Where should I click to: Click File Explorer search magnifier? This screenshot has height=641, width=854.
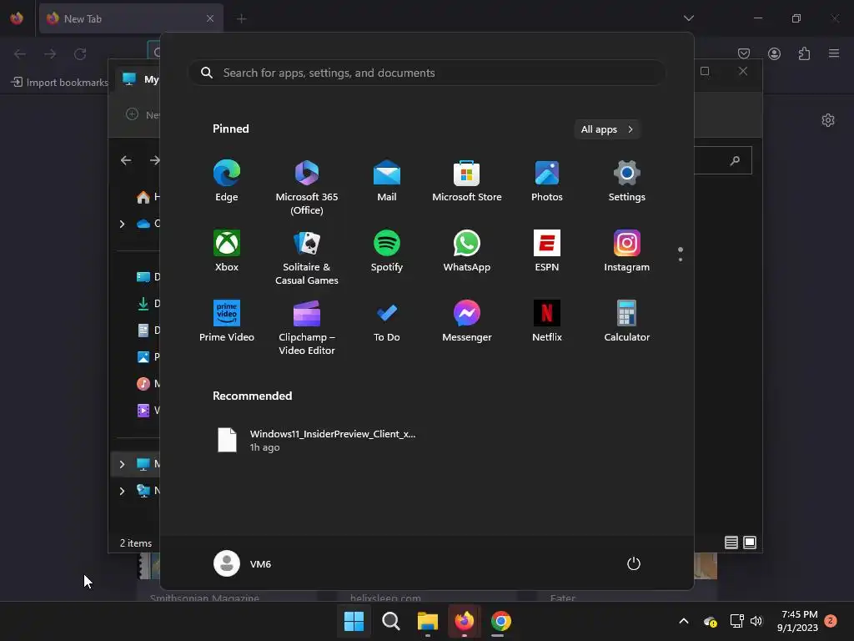(x=736, y=160)
